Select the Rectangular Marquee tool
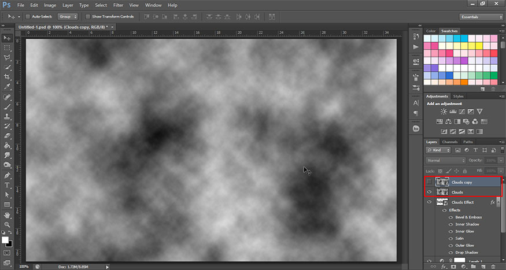The height and width of the screenshot is (270, 506). [x=8, y=47]
